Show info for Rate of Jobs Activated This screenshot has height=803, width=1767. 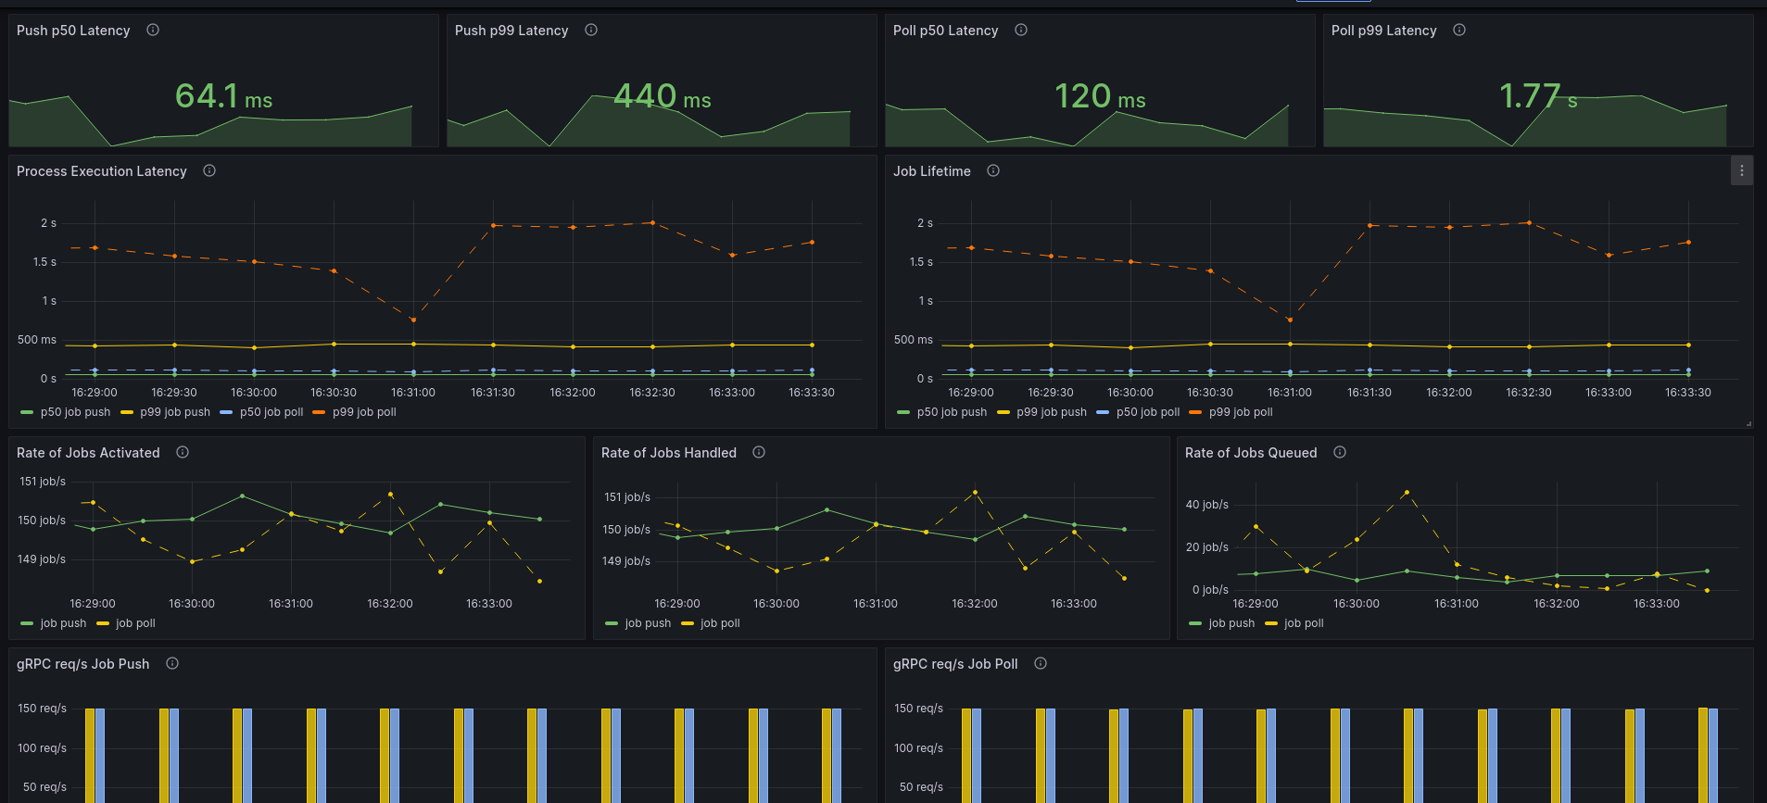[183, 452]
